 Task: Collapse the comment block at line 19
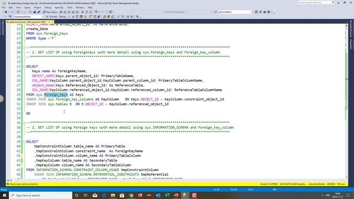tap(24, 48)
